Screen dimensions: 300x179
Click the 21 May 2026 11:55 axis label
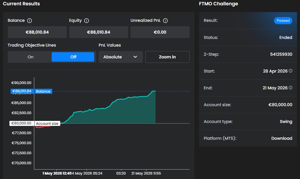(146, 173)
